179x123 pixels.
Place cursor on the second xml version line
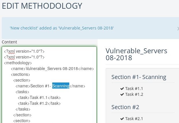pyautogui.click(x=24, y=57)
